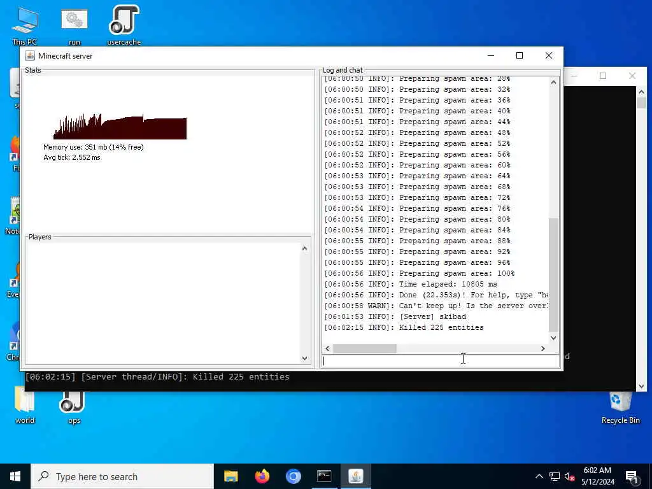The height and width of the screenshot is (489, 652).
Task: Click the Minecraft server window Java icon
Action: tap(30, 56)
